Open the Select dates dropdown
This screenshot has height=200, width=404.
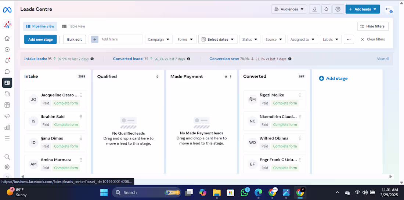[218, 39]
